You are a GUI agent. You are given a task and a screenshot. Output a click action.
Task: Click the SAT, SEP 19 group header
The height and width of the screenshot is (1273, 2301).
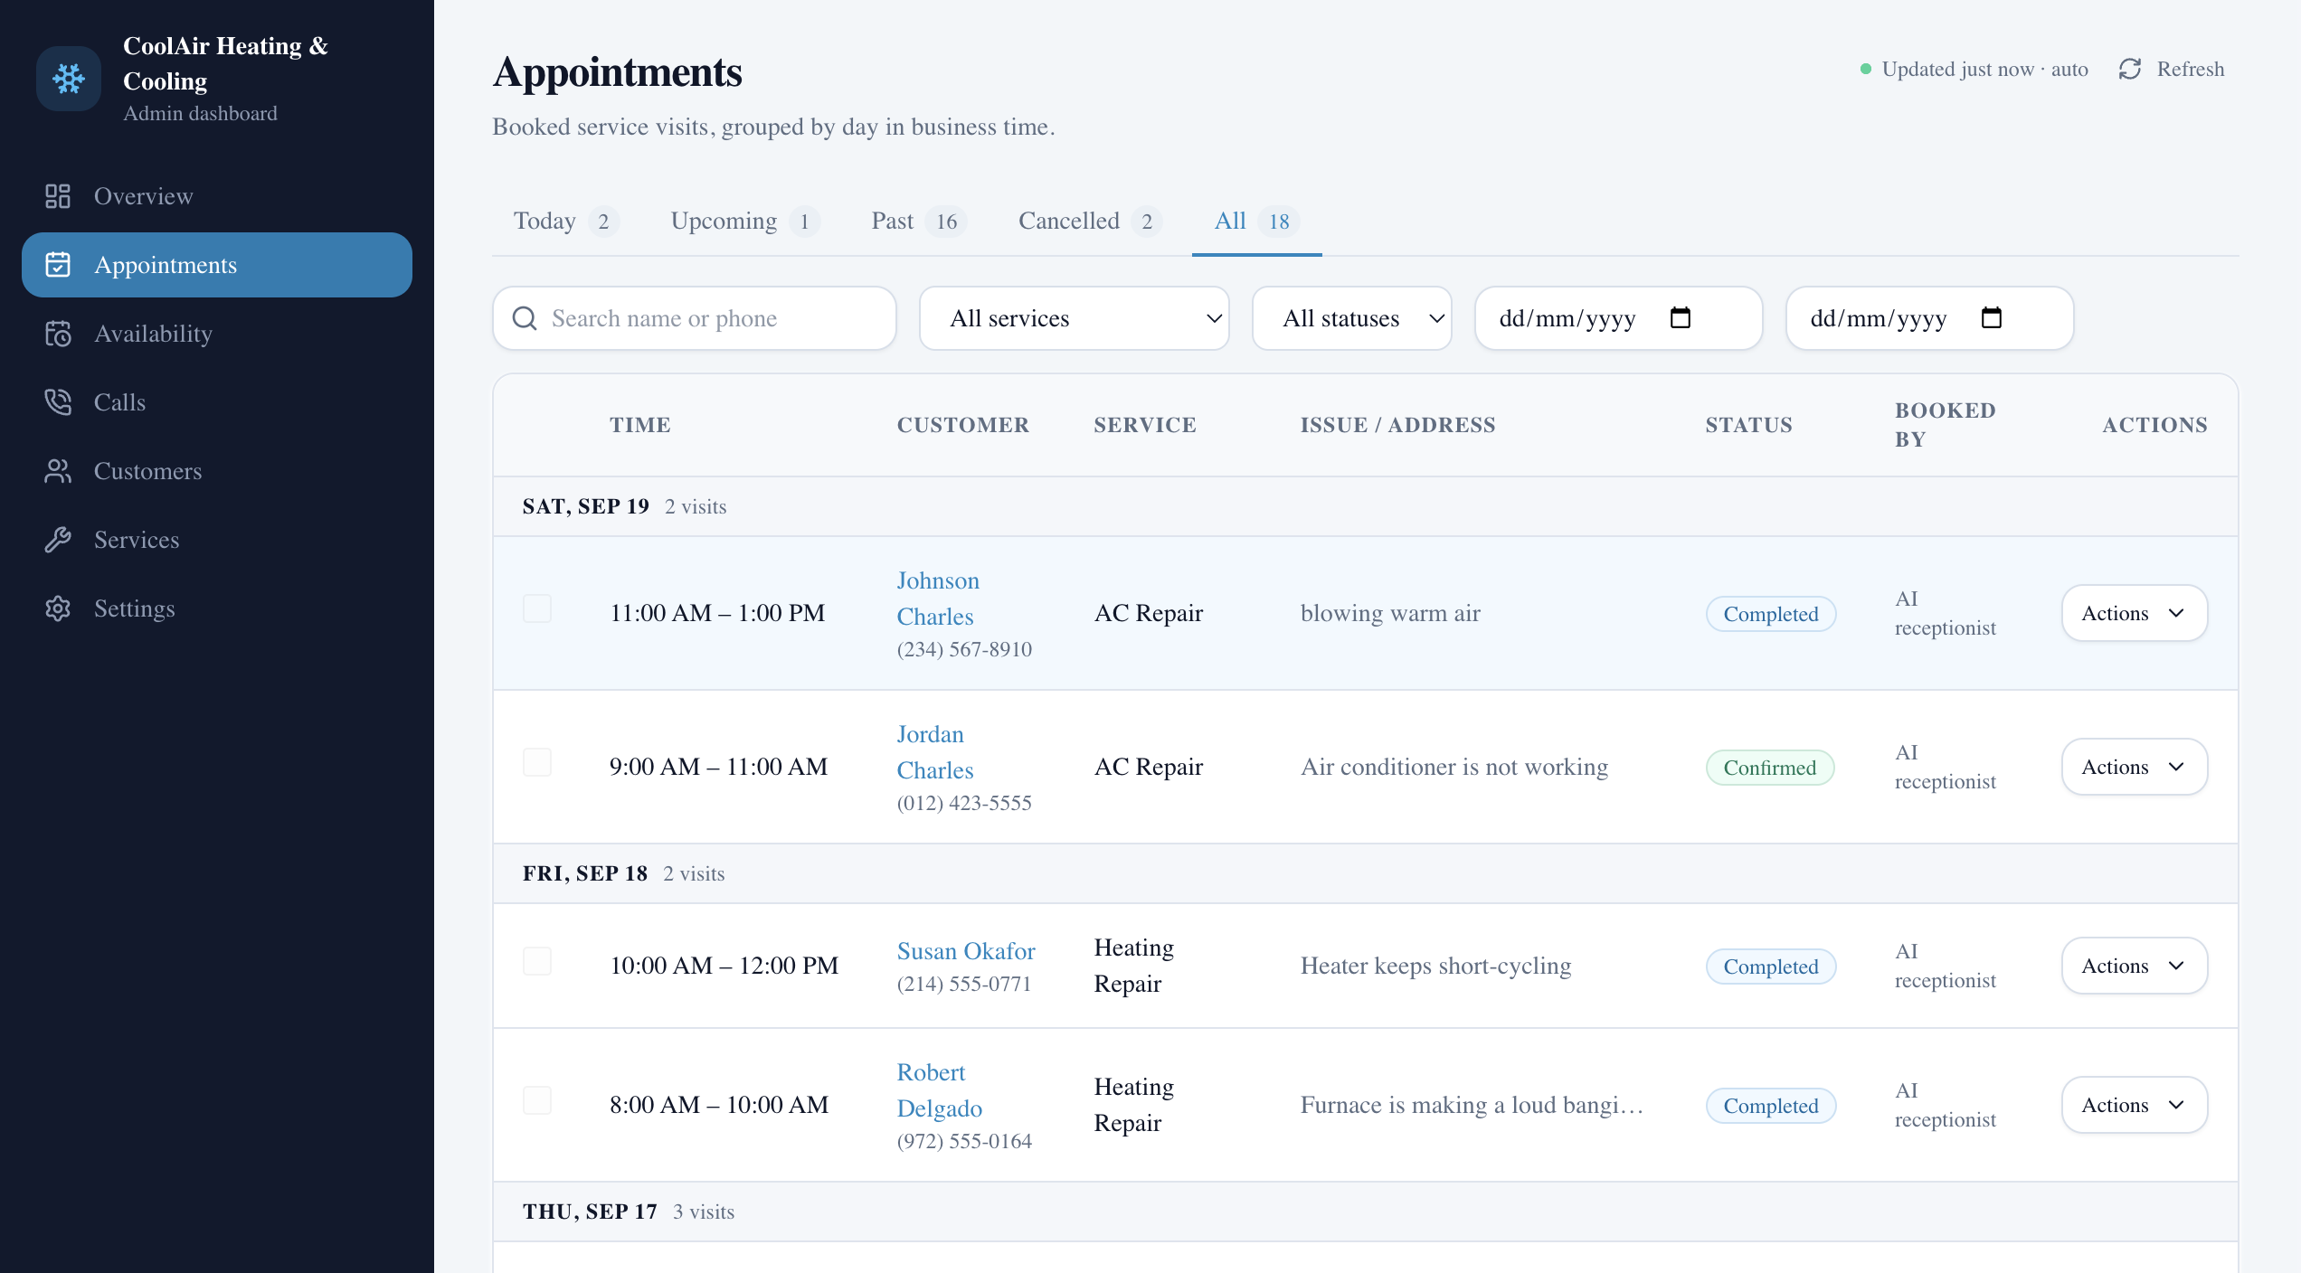click(x=1366, y=506)
